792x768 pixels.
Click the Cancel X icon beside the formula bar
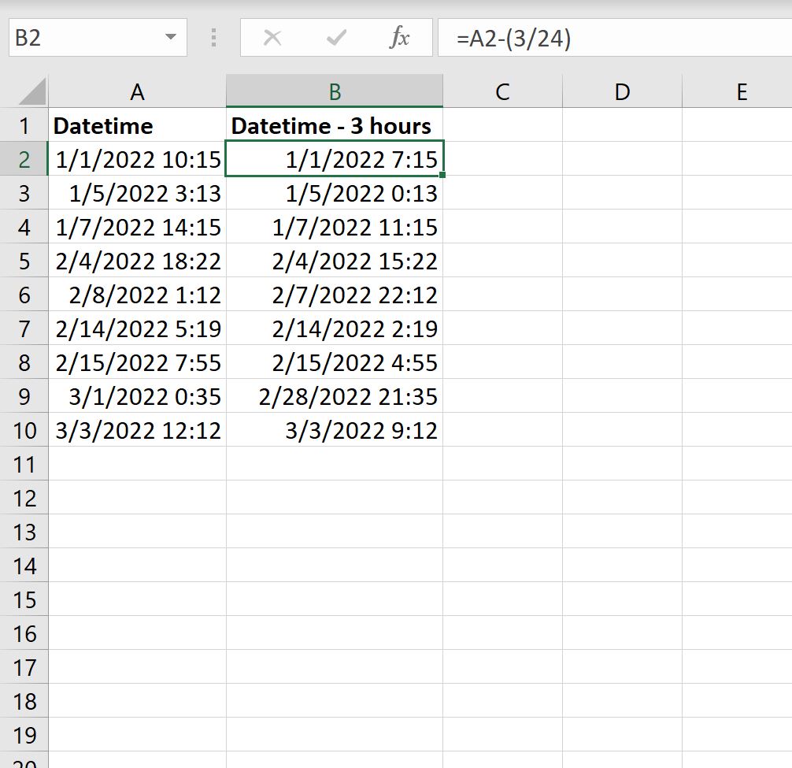[272, 37]
